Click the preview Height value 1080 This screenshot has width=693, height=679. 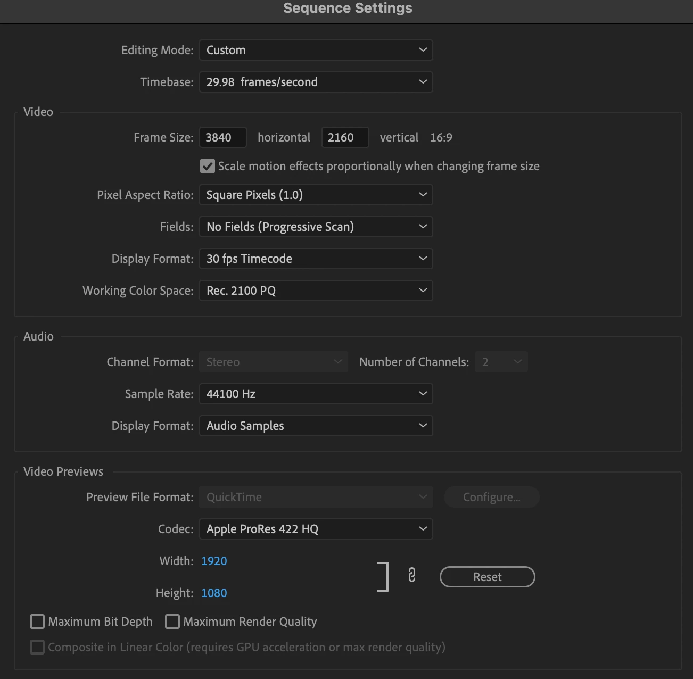tap(214, 593)
